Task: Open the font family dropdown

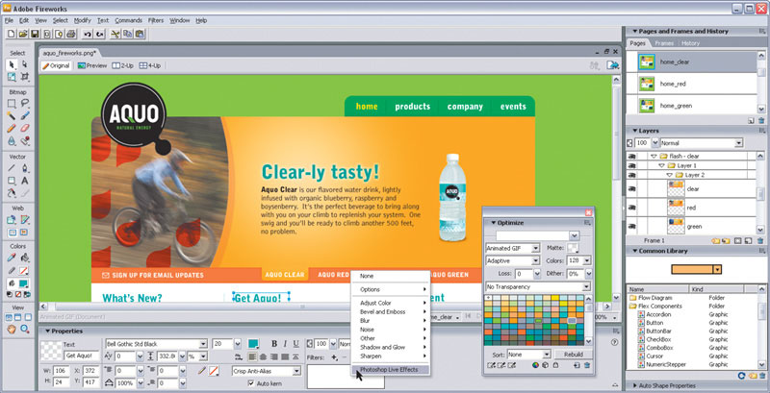Action: (203, 344)
